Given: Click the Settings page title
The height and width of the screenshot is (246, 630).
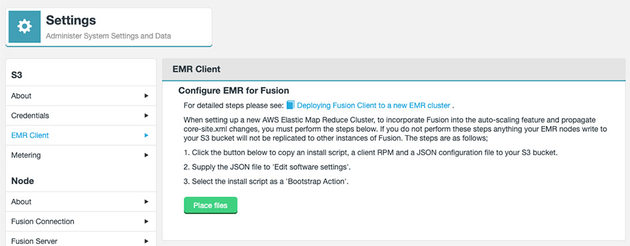Looking at the screenshot, I should pyautogui.click(x=71, y=20).
